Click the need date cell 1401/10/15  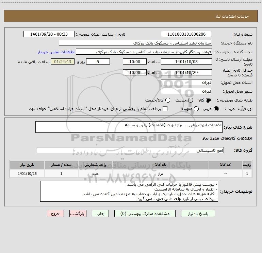[27, 174]
